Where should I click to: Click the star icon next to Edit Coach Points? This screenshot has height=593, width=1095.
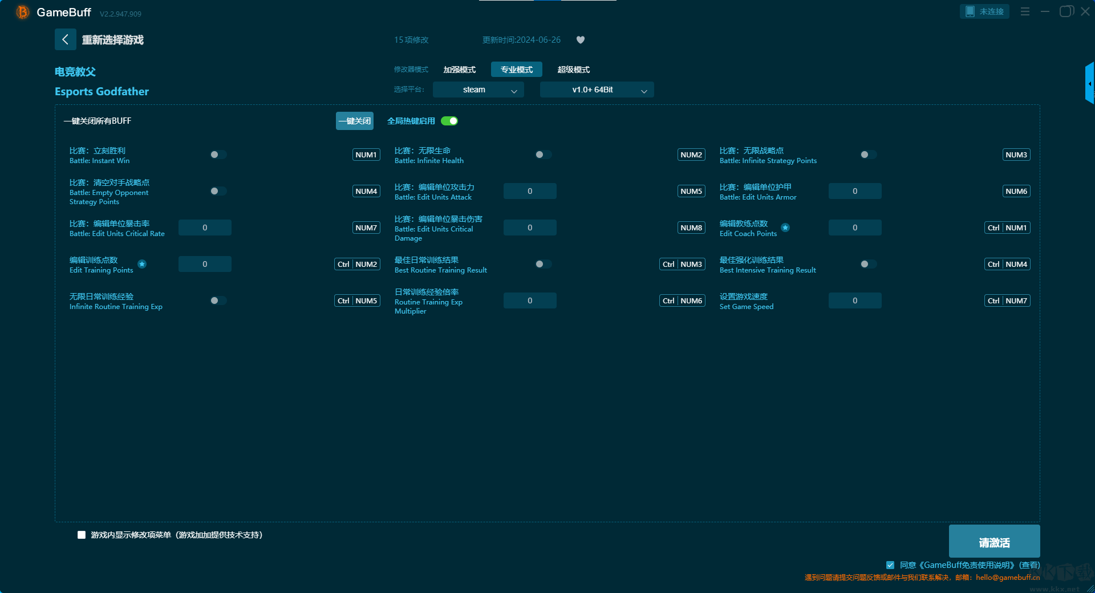(x=785, y=228)
